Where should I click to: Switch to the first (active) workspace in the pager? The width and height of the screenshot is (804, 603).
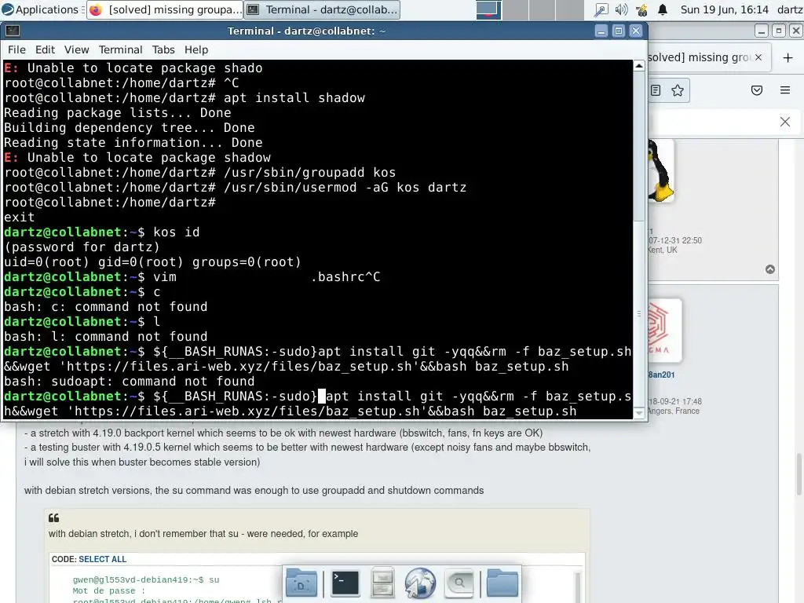(488, 9)
